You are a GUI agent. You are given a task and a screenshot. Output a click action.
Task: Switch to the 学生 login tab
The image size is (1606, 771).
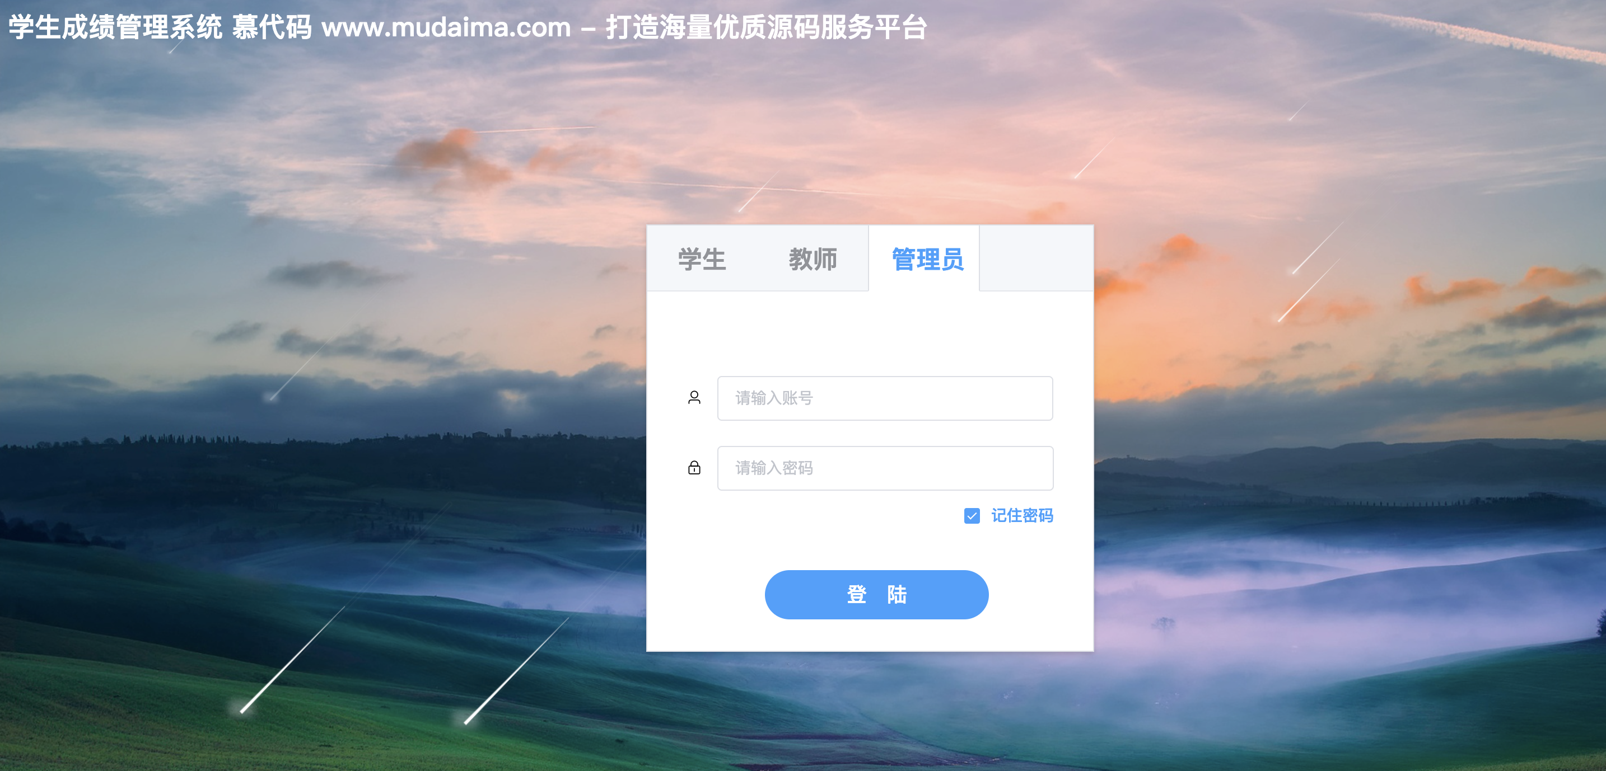702,259
